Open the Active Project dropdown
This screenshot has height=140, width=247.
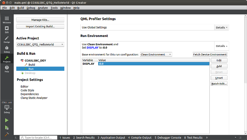point(40,44)
